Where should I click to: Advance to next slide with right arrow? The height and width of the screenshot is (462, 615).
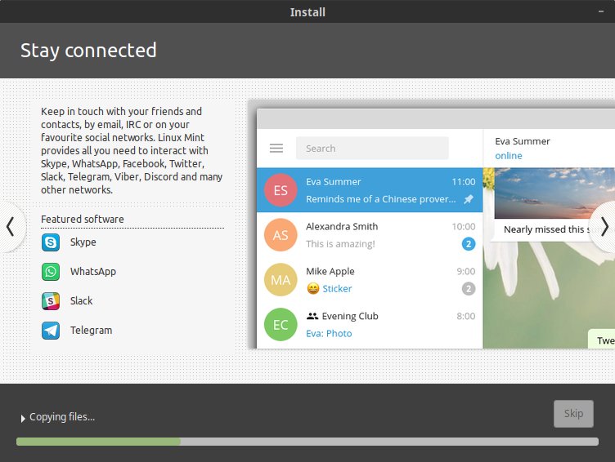coord(604,227)
